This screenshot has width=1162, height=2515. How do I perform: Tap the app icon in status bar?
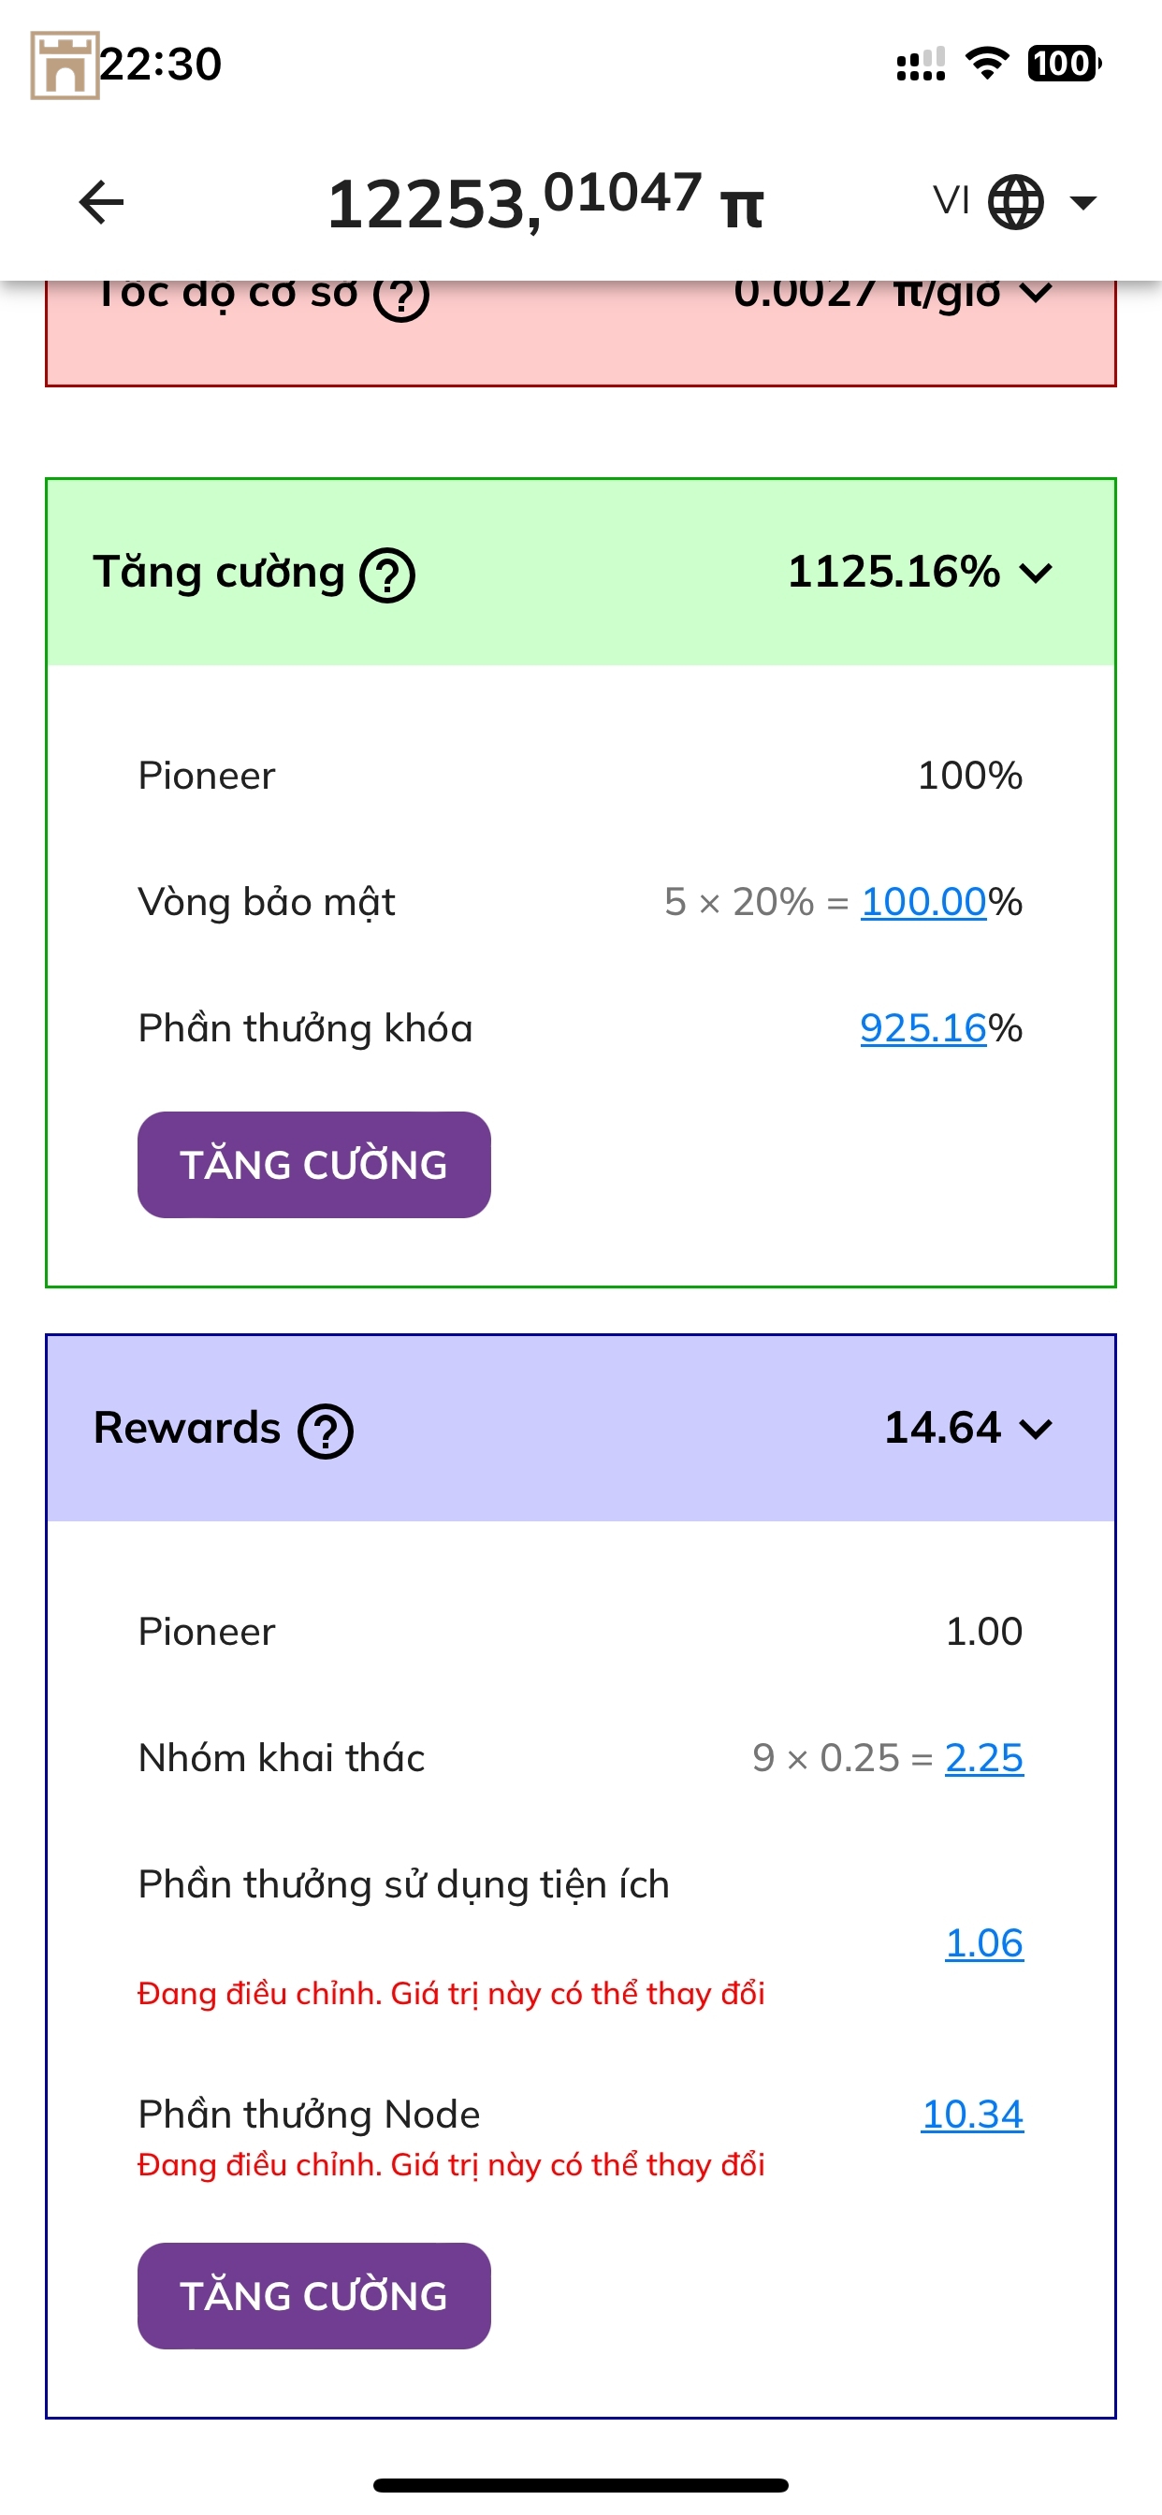[x=65, y=65]
